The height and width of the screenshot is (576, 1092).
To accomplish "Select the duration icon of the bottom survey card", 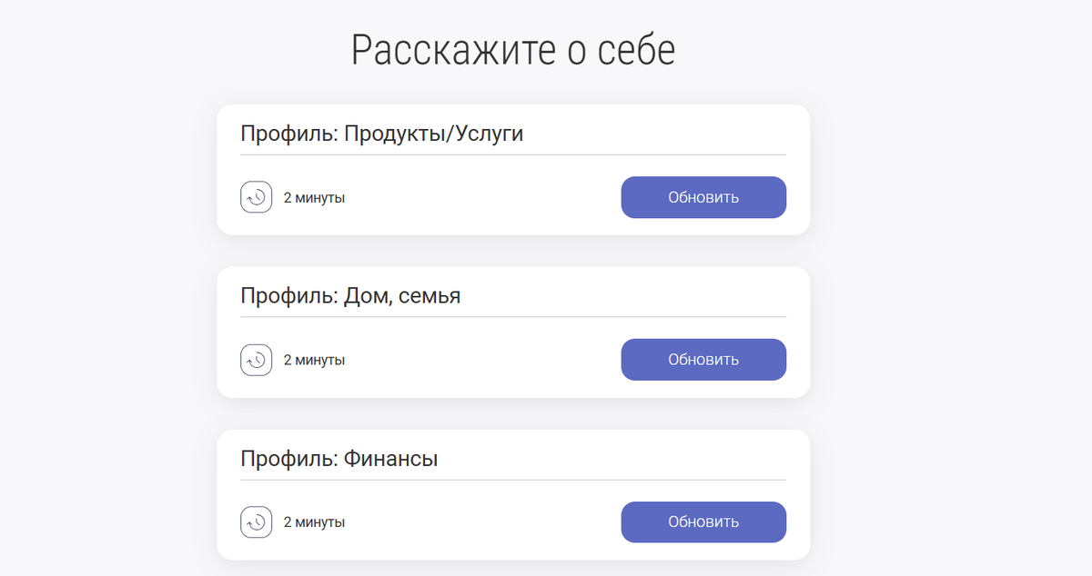I will [257, 522].
